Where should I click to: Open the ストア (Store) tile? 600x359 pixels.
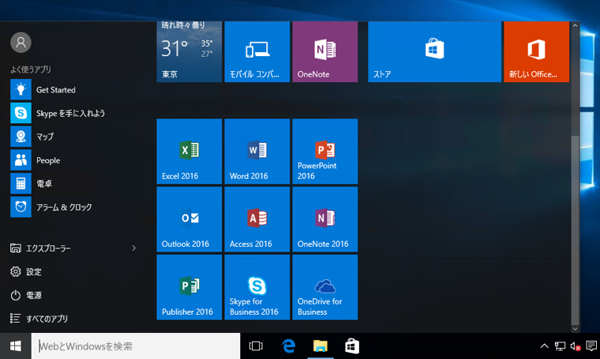tap(434, 51)
